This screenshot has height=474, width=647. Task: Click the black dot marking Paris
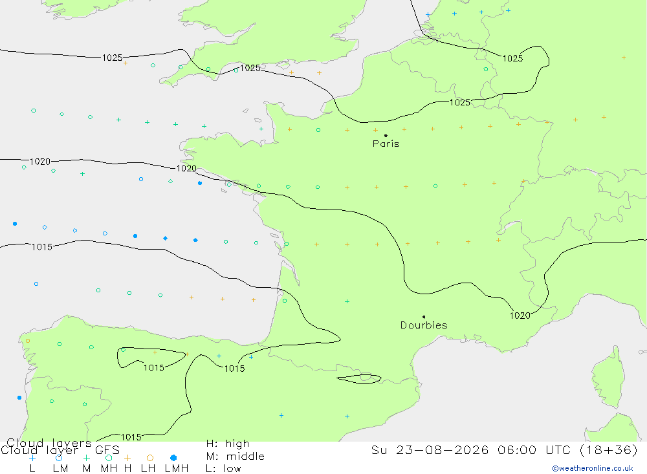386,135
